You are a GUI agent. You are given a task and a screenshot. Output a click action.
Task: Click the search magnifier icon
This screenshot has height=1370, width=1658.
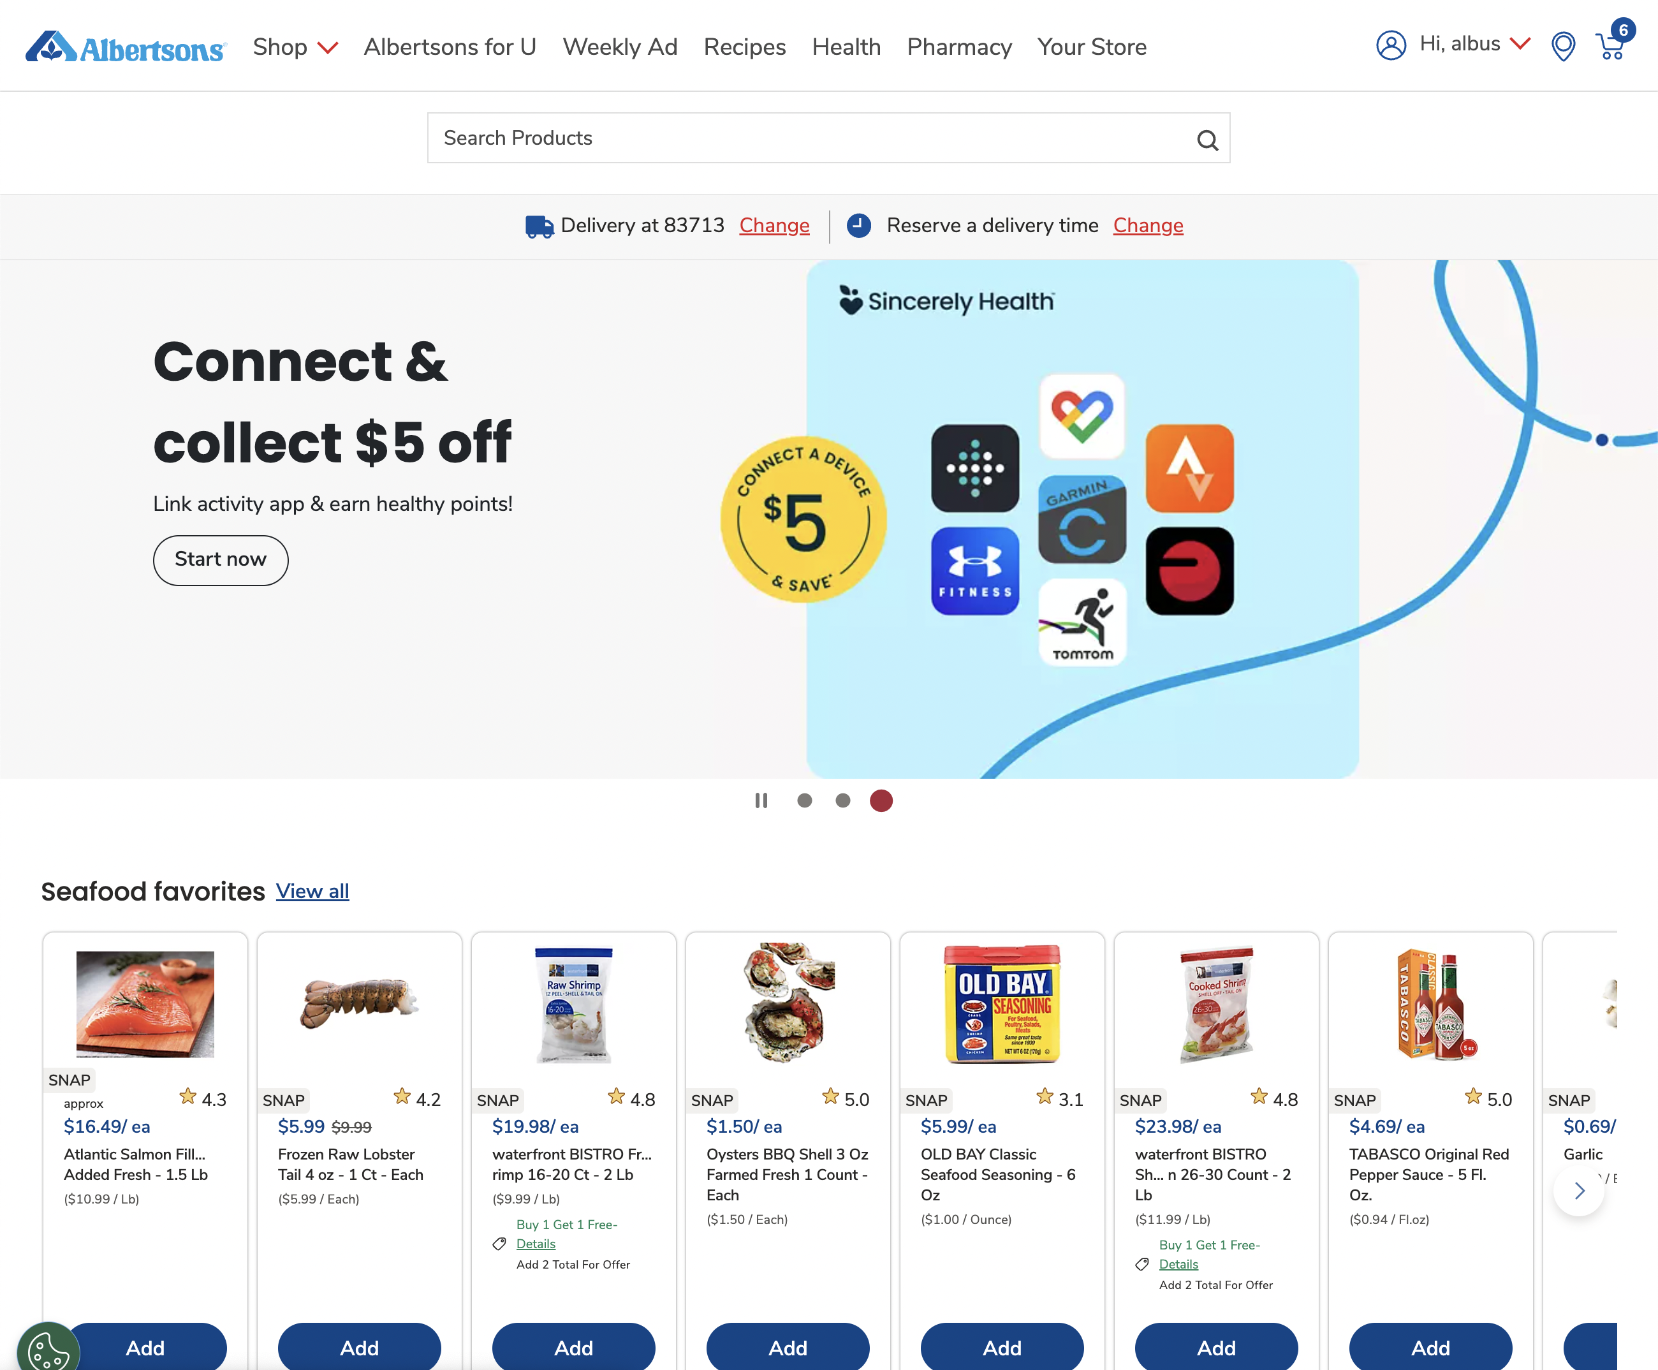(x=1207, y=140)
